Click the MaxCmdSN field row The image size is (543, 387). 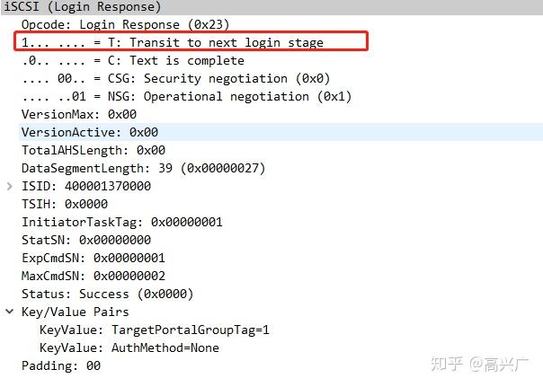93,276
